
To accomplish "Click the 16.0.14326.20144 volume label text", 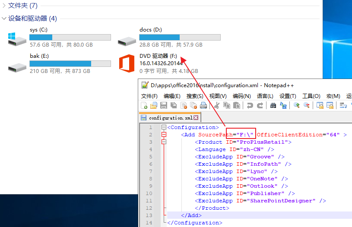I will pyautogui.click(x=161, y=63).
